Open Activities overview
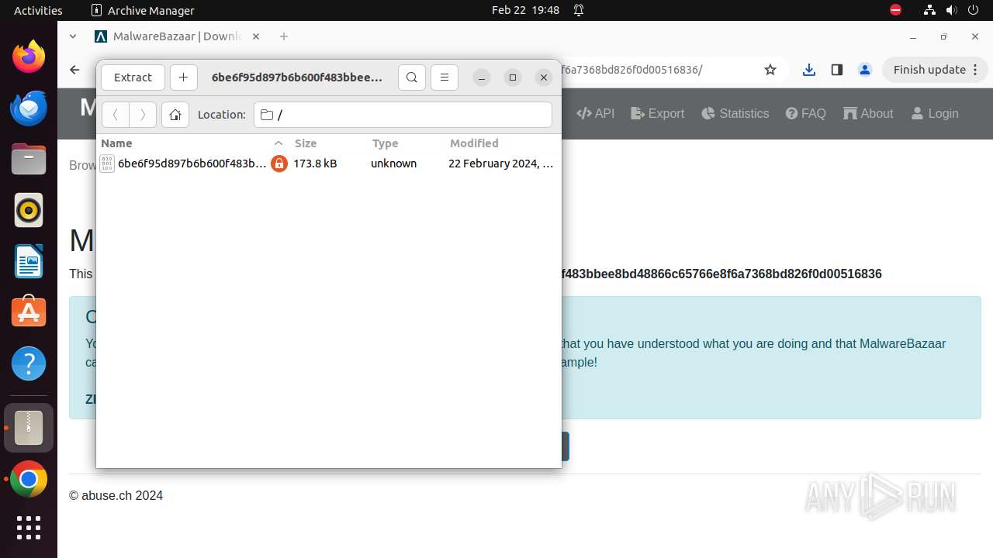The width and height of the screenshot is (993, 558). (38, 10)
